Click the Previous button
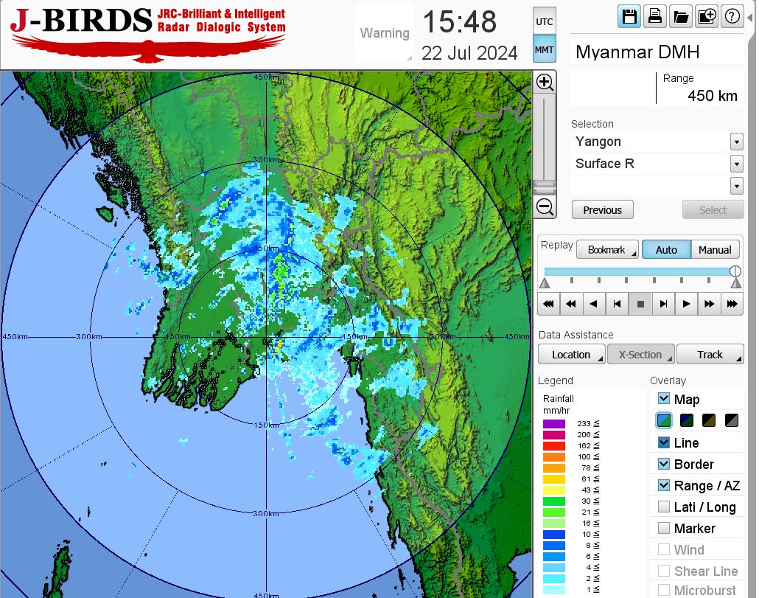Screen dimensions: 759x598 pyautogui.click(x=602, y=210)
